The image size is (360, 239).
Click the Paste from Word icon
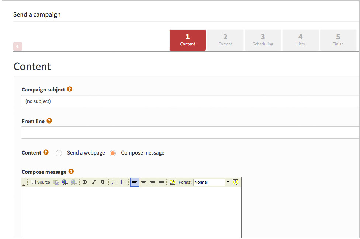click(56, 182)
